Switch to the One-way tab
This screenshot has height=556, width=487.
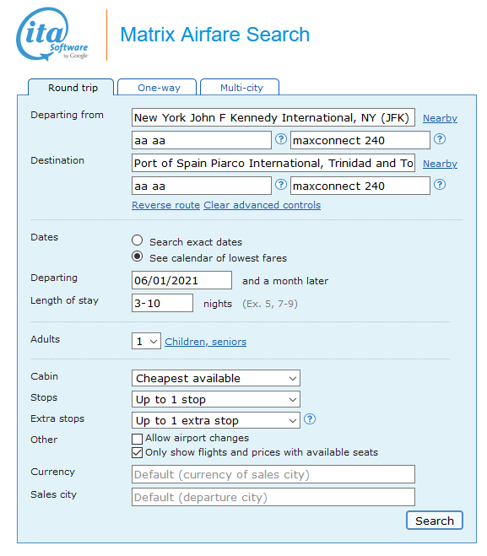click(157, 87)
